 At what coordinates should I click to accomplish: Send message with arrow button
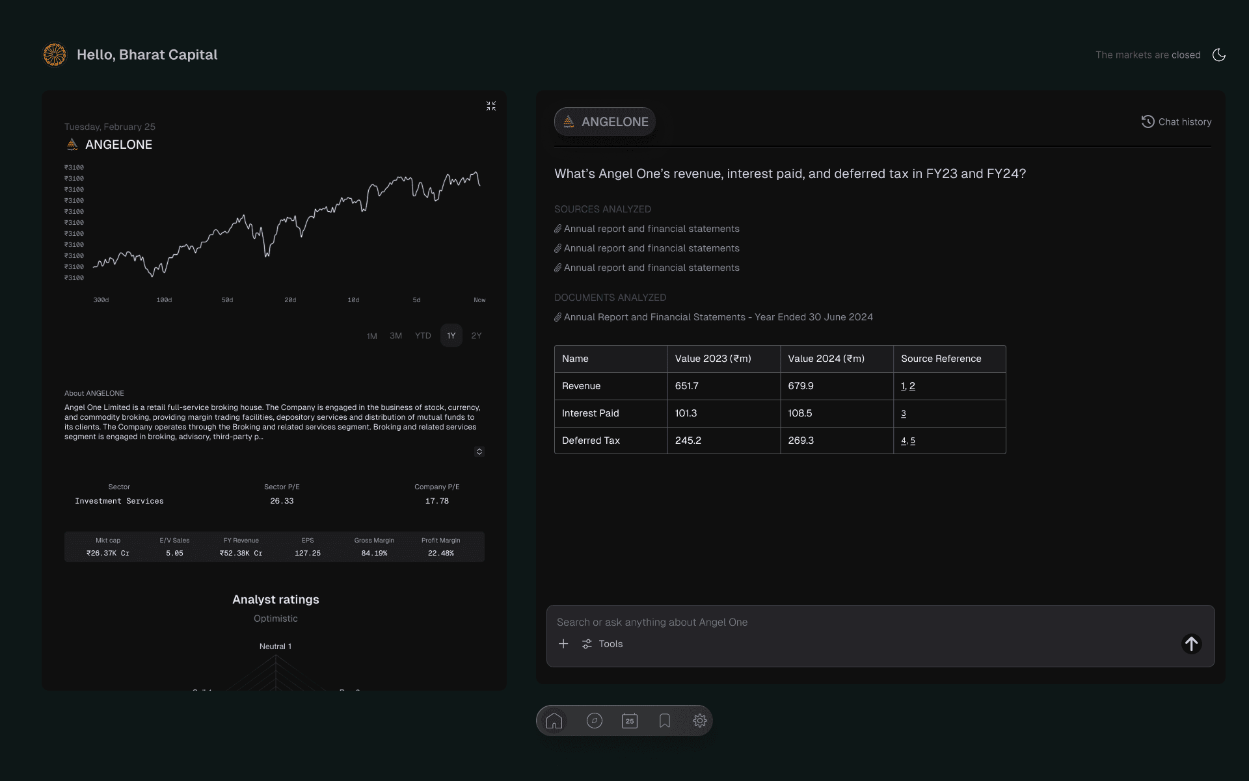(x=1191, y=644)
